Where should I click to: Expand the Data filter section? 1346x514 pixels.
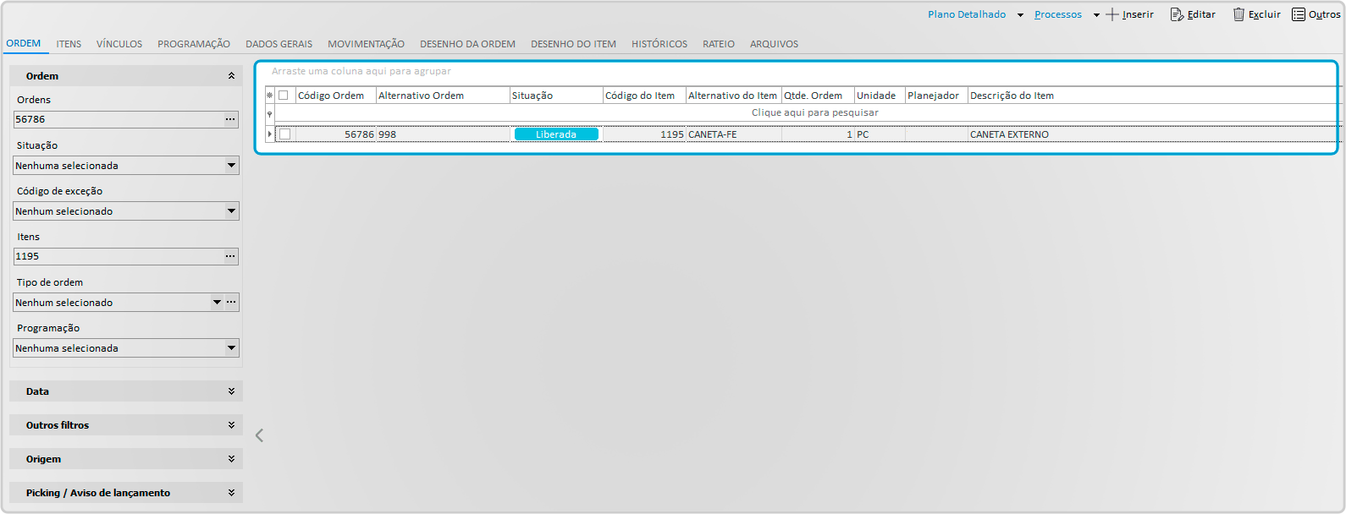(x=231, y=391)
